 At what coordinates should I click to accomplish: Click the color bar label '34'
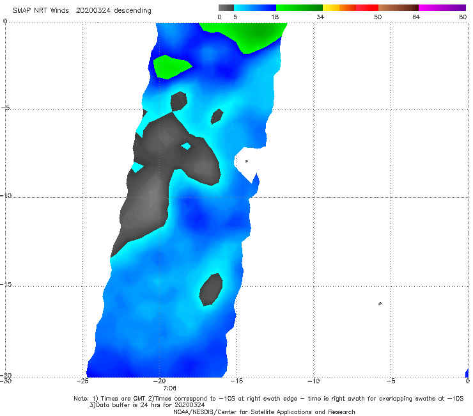320,17
